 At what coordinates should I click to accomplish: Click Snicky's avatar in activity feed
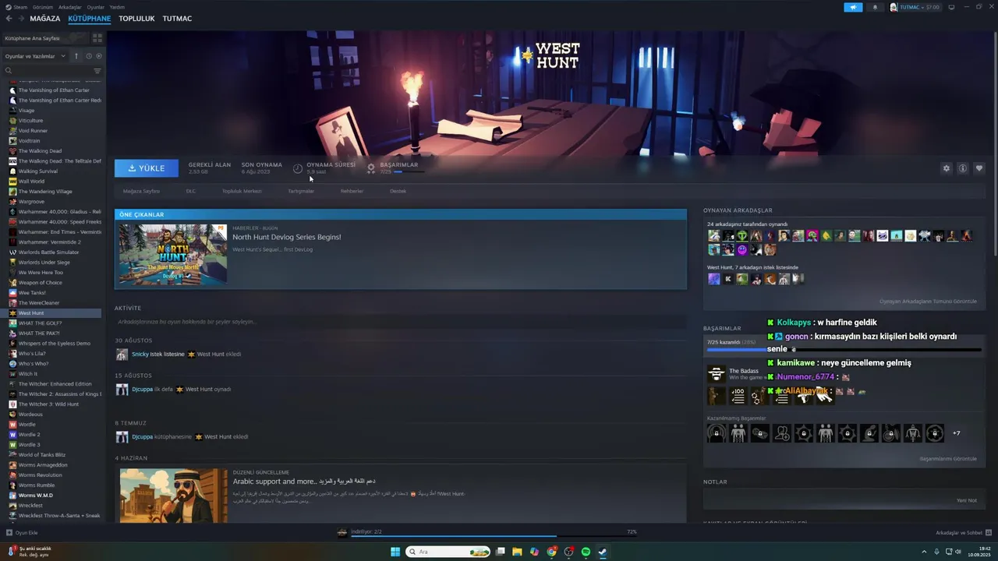point(122,355)
